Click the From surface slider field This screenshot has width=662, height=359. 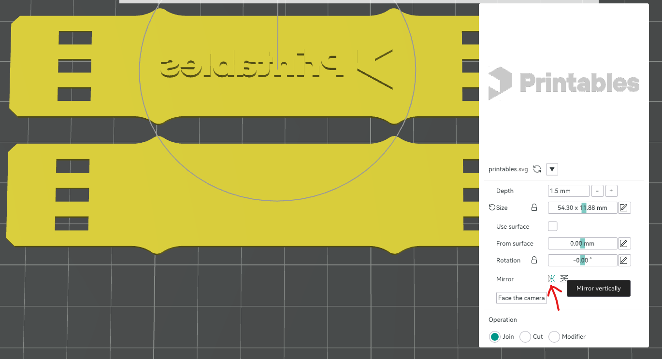coord(582,244)
